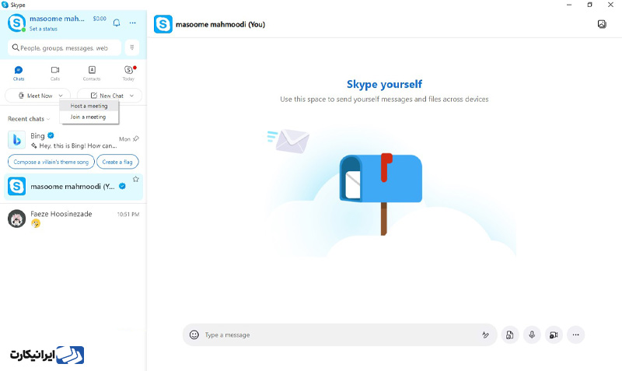Click the pin icon on the Bing chat
The image size is (622, 371).
point(136,138)
